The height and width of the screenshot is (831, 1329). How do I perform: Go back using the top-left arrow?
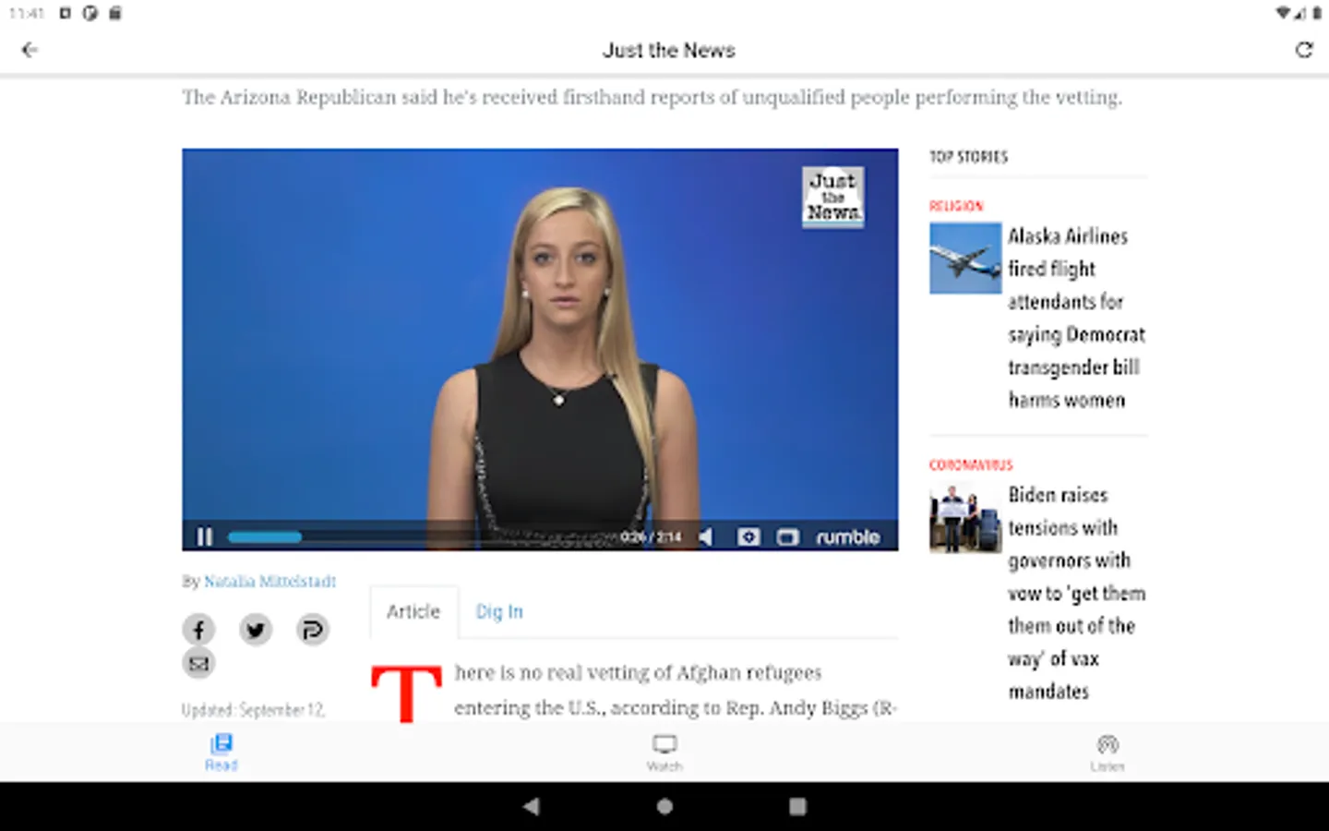[x=30, y=50]
